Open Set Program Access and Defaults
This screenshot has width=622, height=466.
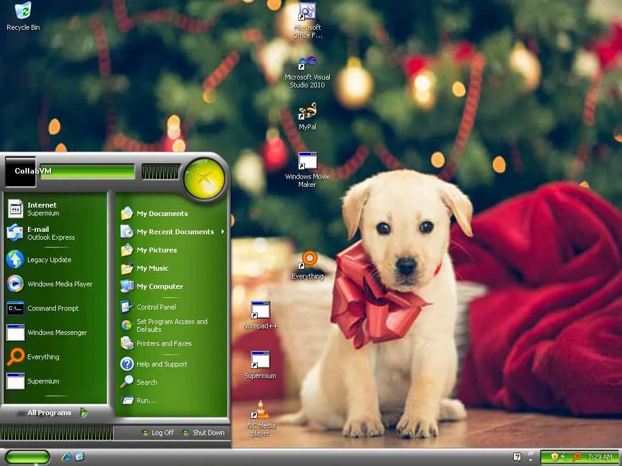click(x=172, y=325)
